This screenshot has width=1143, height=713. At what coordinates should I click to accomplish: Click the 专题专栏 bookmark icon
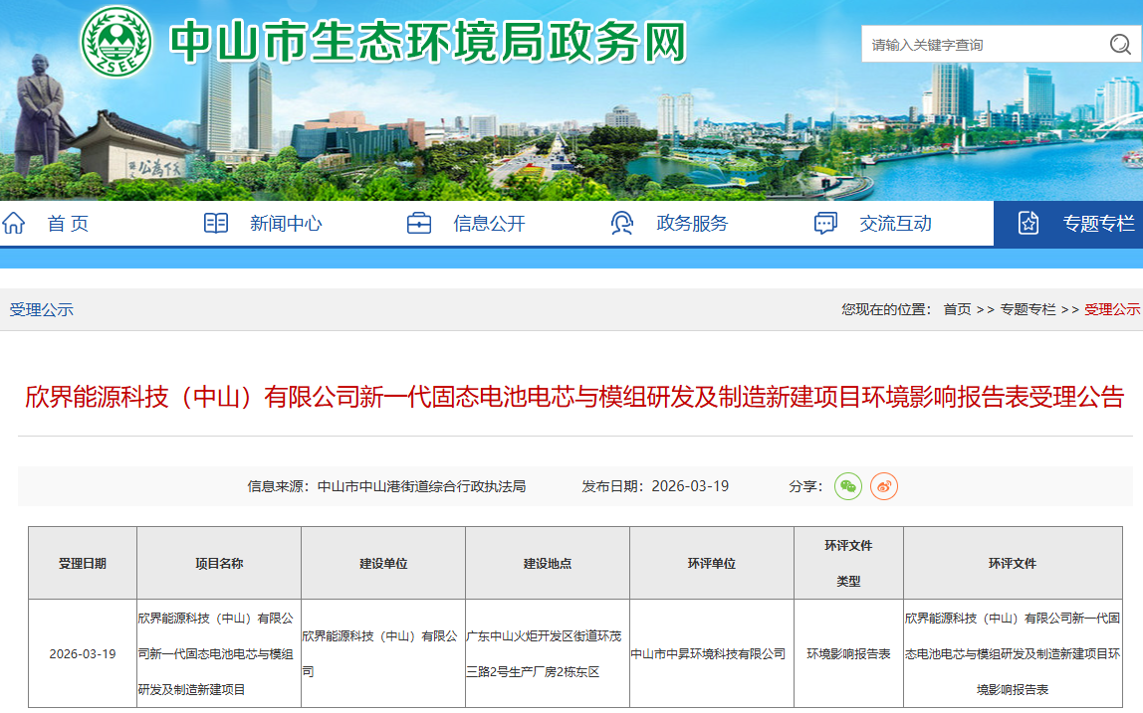pos(1029,224)
